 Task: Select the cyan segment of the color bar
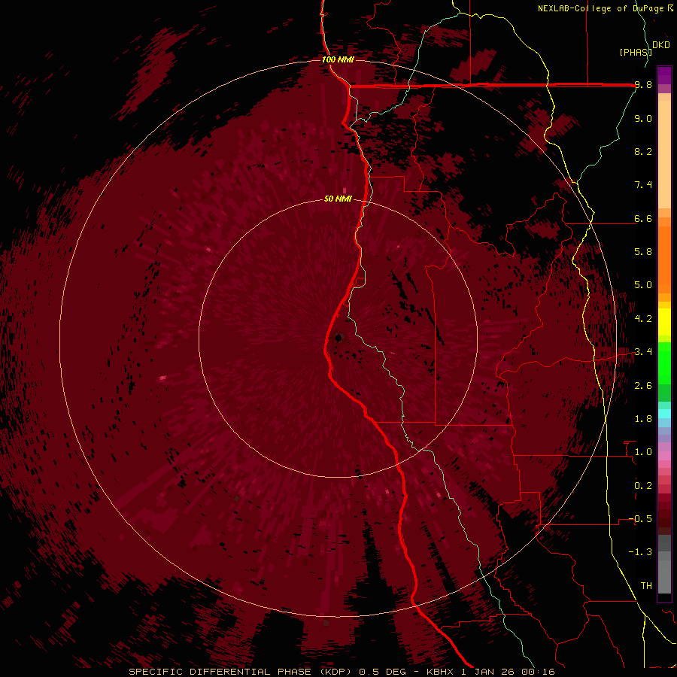tap(664, 414)
